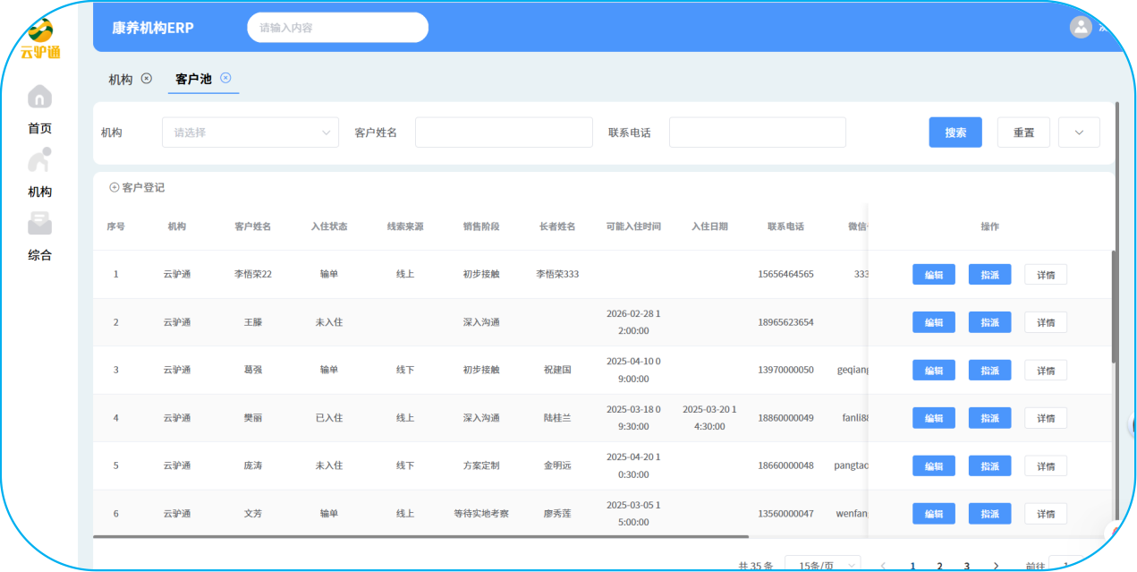This screenshot has width=1137, height=572.
Task: Click 指派 for 文芳
Action: point(989,514)
